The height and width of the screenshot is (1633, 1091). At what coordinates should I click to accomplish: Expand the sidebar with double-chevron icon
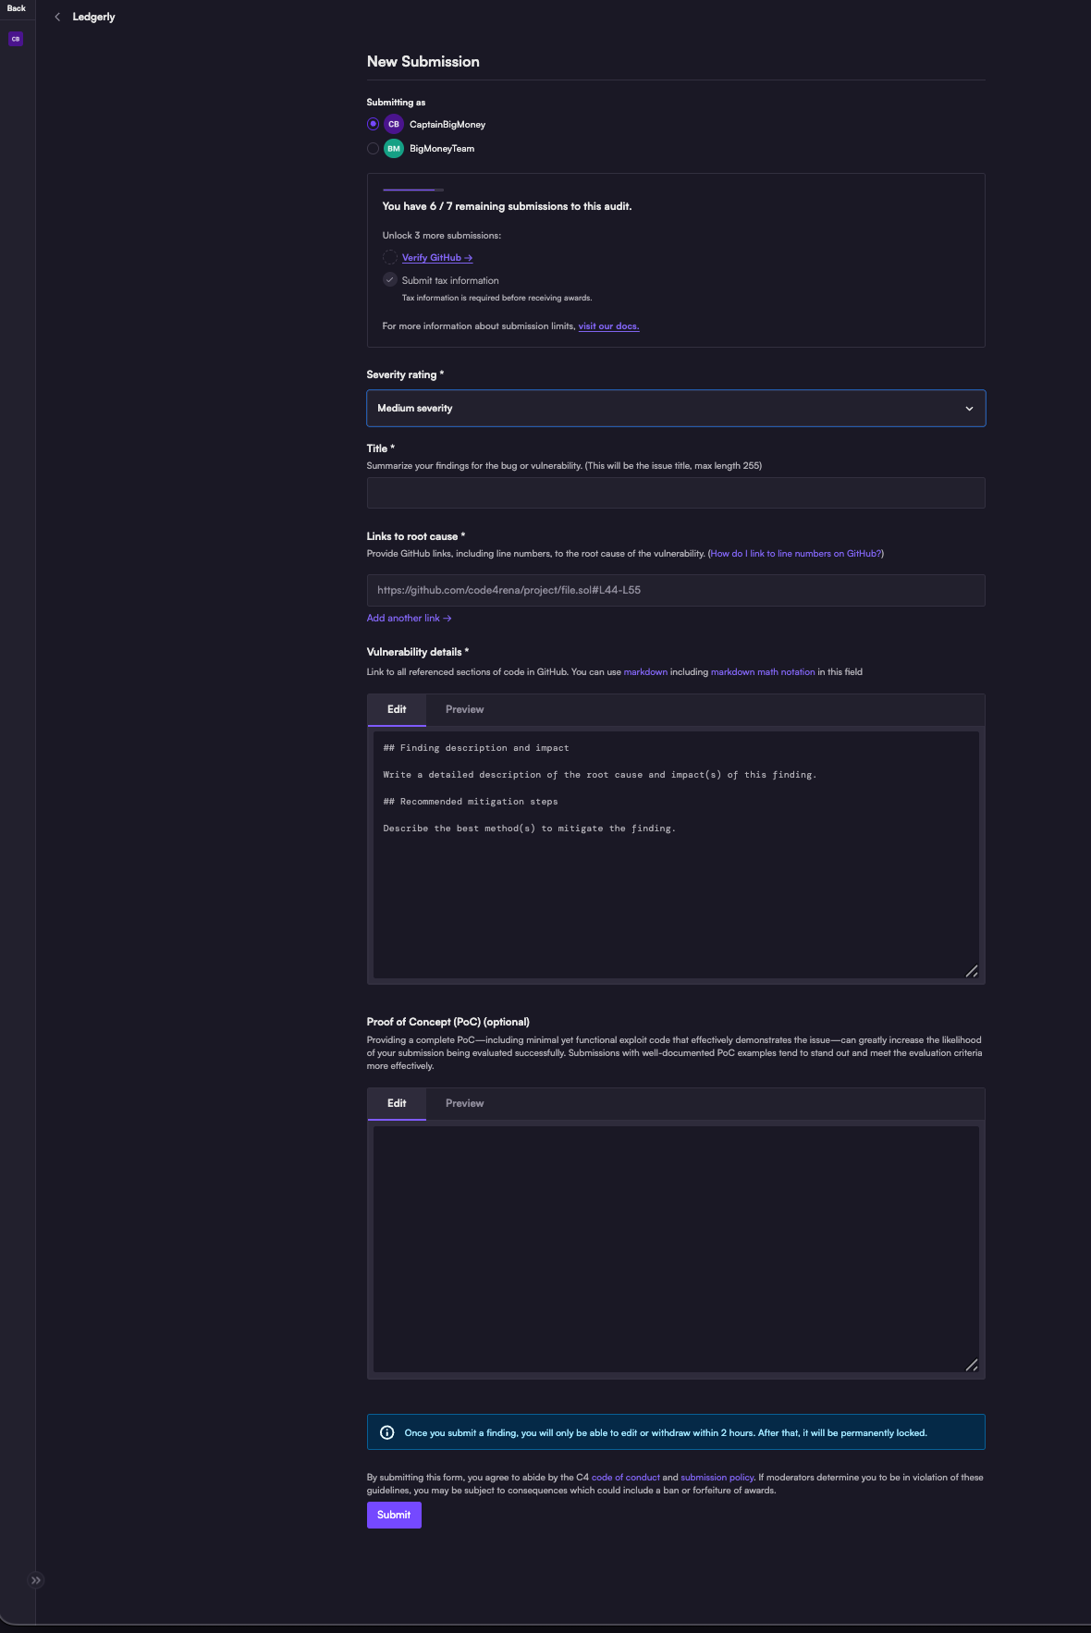click(x=35, y=1580)
